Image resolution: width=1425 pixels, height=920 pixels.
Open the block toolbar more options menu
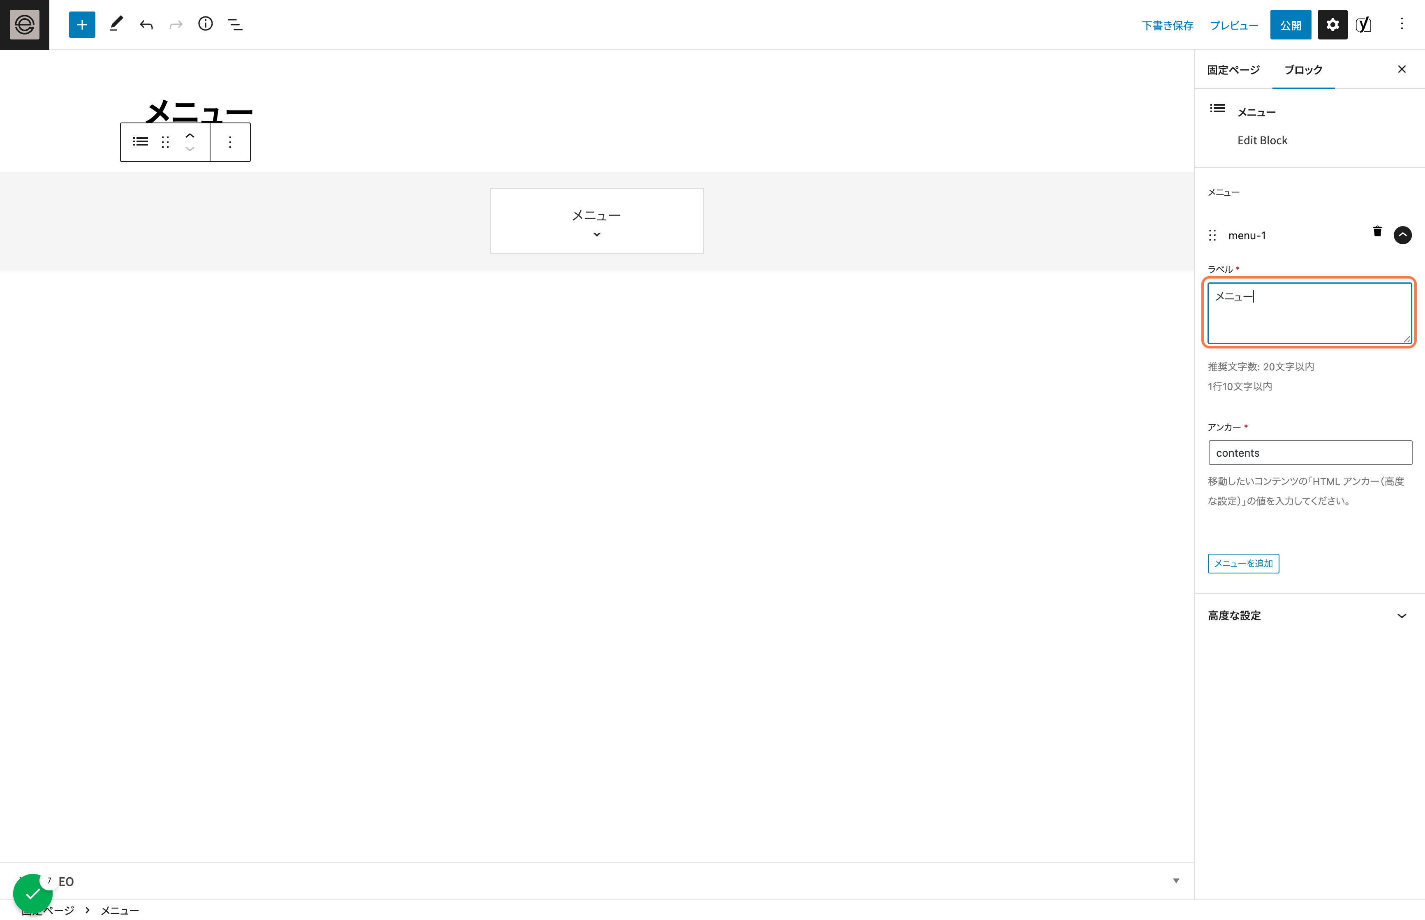[230, 141]
